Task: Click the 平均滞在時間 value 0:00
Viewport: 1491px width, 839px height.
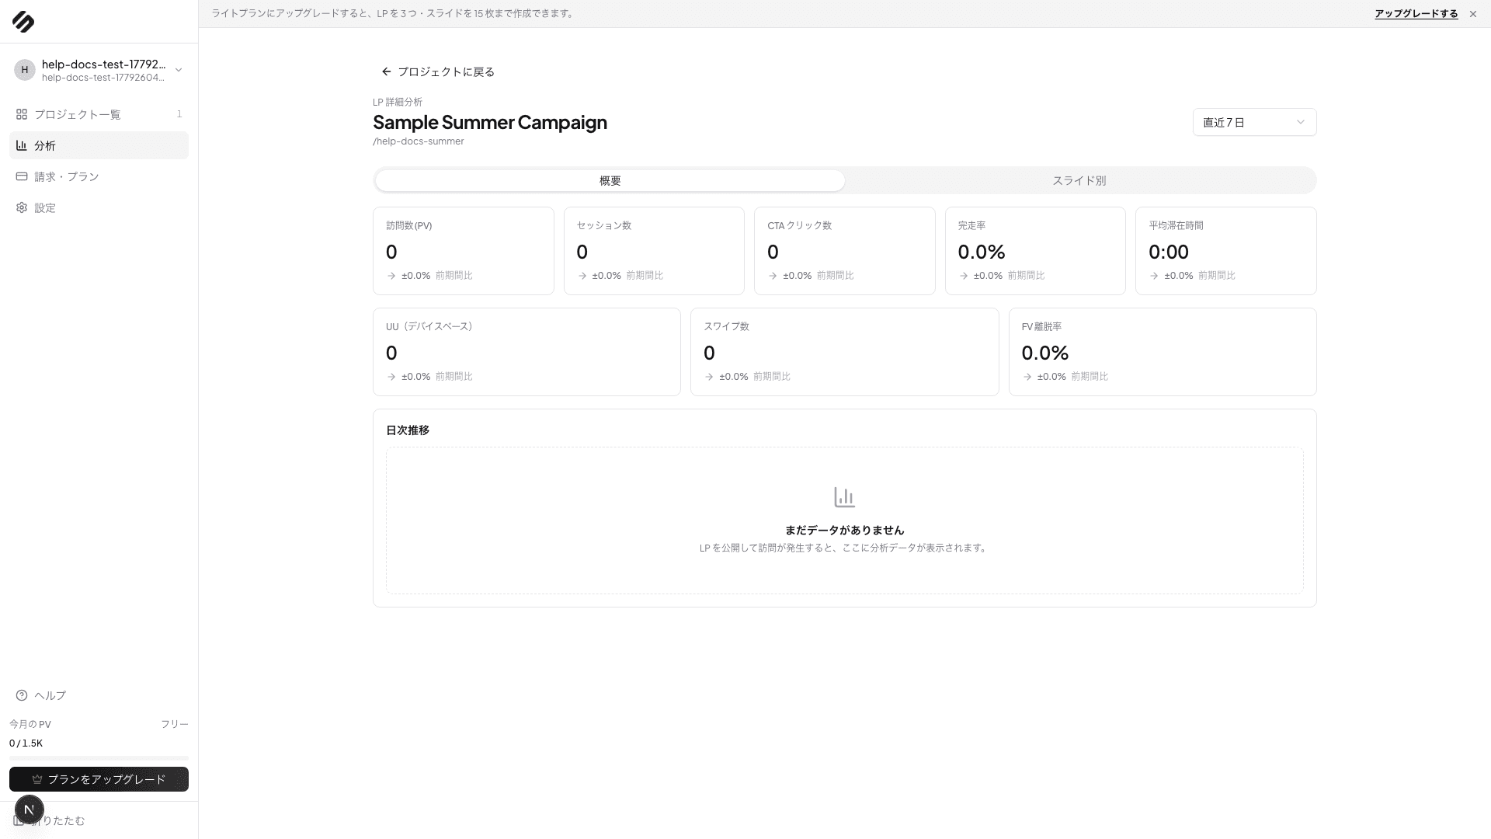Action: point(1169,252)
